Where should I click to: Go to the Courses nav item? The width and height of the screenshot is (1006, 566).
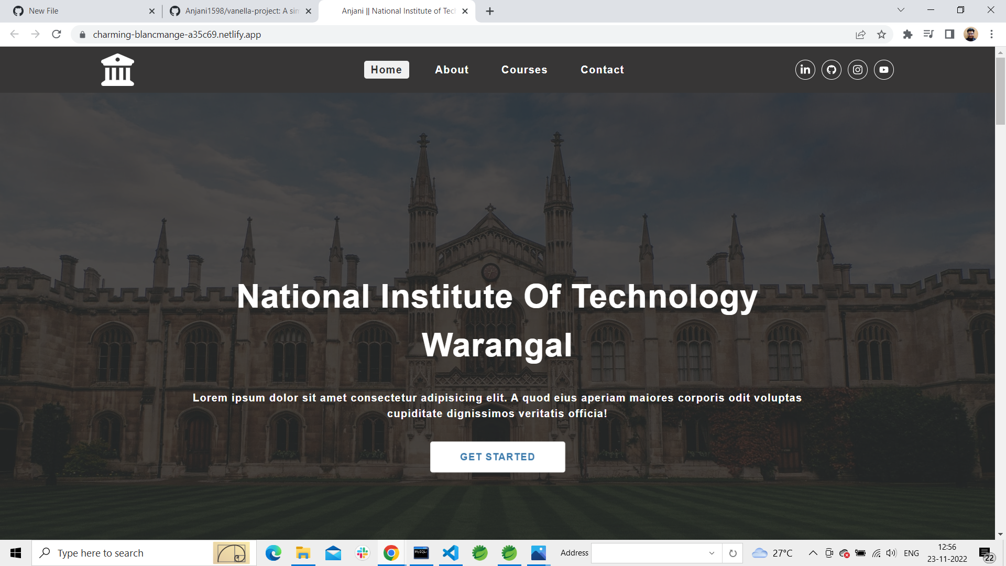point(524,70)
